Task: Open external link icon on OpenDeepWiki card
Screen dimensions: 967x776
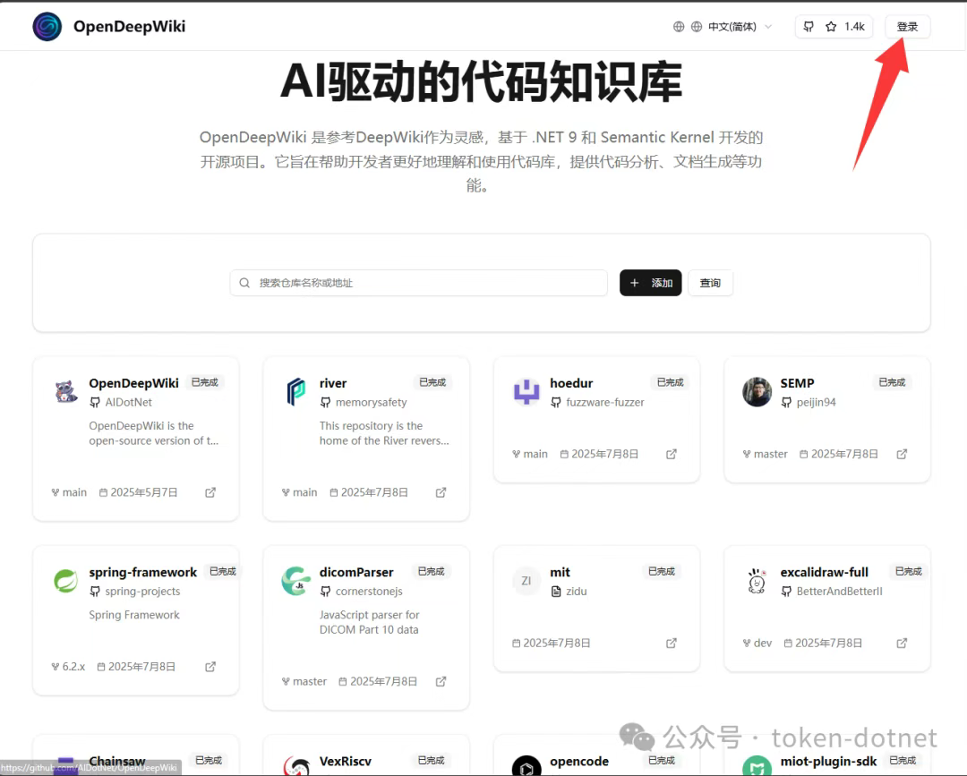Action: [x=210, y=492]
